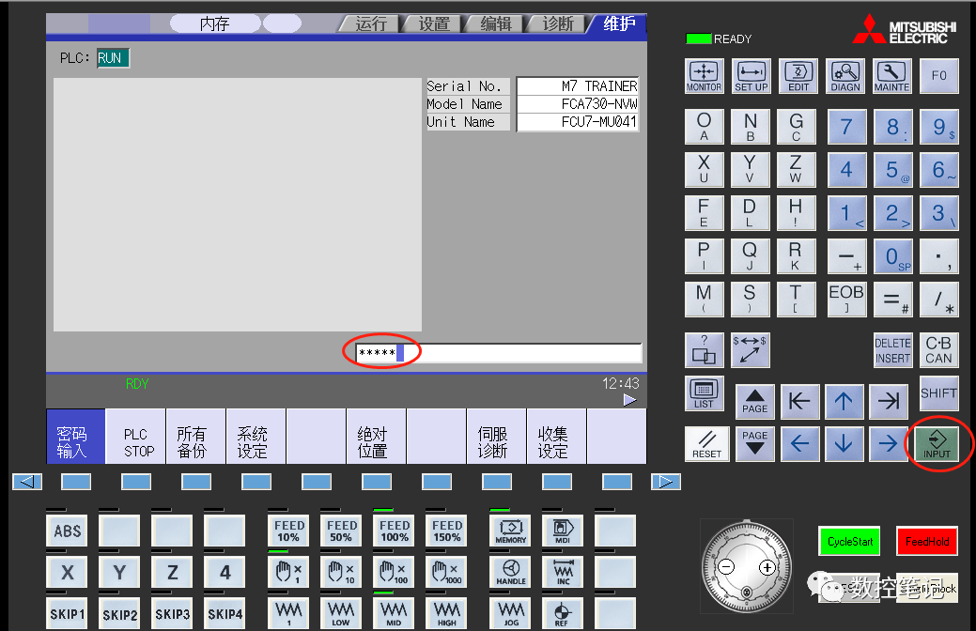Select MDI operation mode

[563, 531]
